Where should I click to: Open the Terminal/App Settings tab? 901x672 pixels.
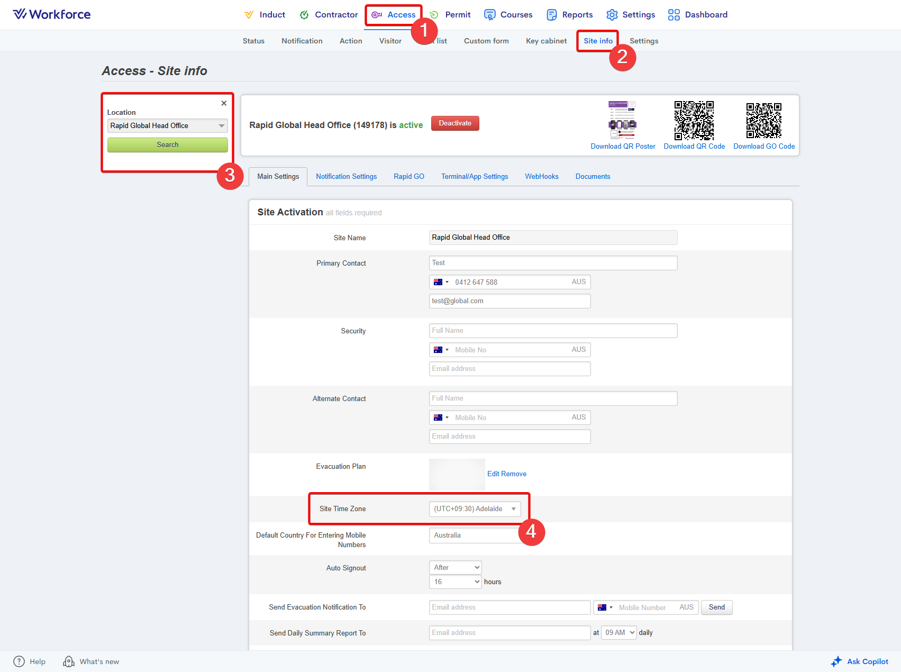tap(474, 177)
